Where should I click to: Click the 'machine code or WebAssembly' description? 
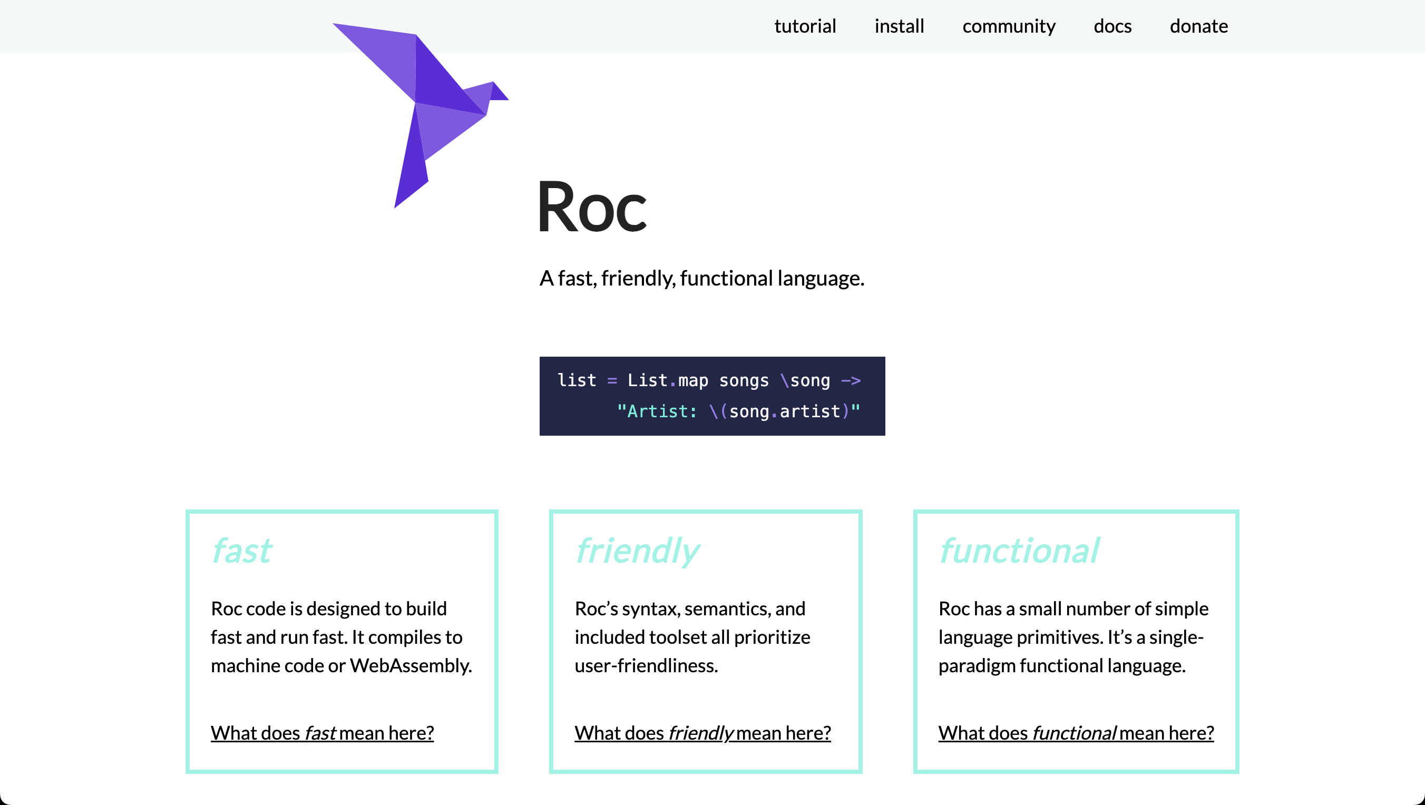coord(341,637)
